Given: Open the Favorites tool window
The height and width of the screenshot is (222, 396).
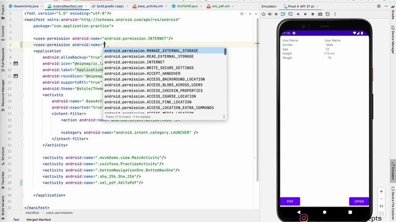Looking at the screenshot, I should 2,181.
